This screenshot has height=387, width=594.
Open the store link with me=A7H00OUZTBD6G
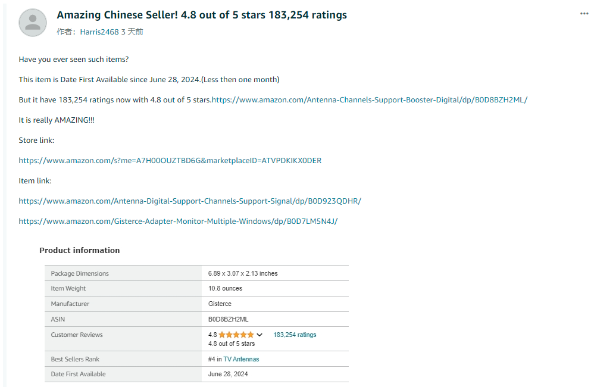[x=170, y=160]
